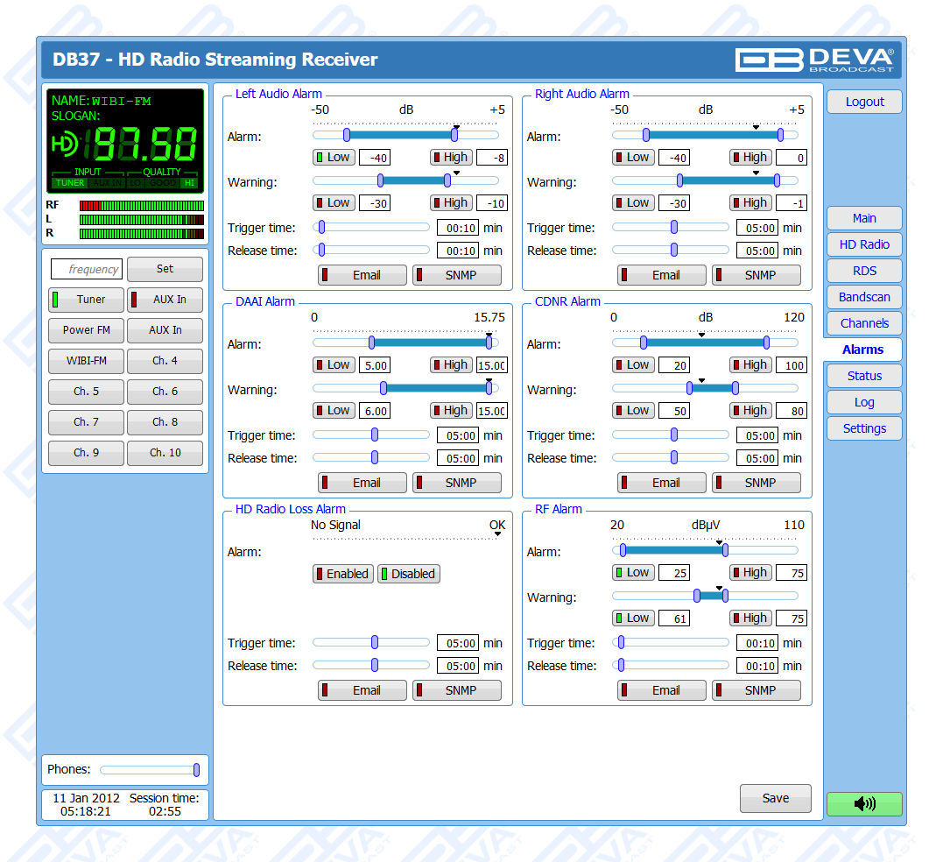Go to the Settings tab
The image size is (943, 862).
coord(863,428)
